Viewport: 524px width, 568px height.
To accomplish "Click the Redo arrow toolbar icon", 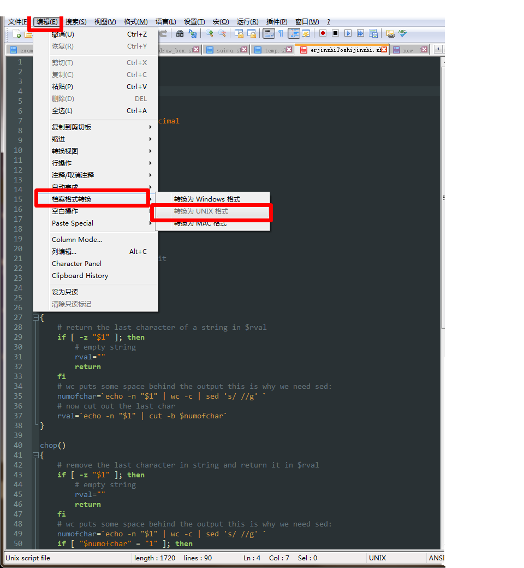I will [x=164, y=34].
